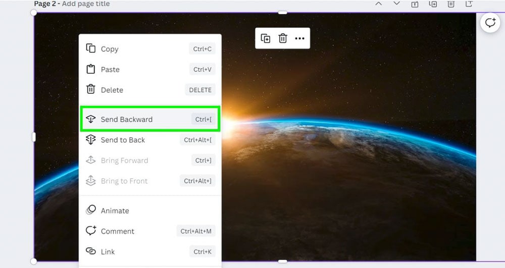Choose Bring to Front menu entry
The image size is (505, 268).
(150, 181)
